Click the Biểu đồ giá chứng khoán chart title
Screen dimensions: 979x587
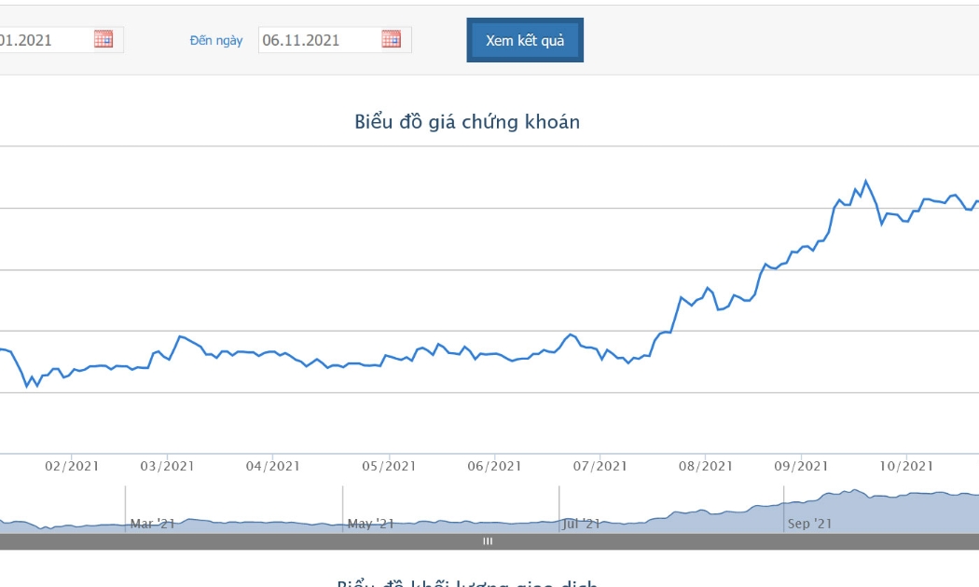467,122
